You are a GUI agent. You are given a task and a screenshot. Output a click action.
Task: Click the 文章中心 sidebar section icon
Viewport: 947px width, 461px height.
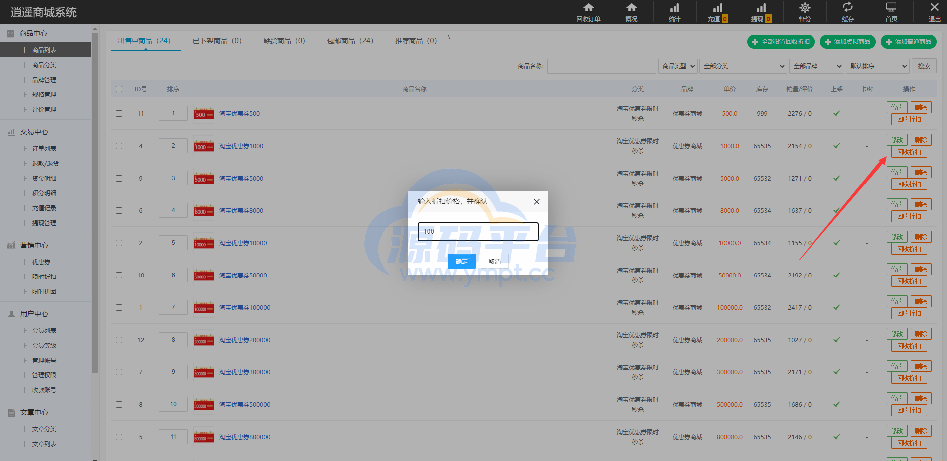click(11, 412)
